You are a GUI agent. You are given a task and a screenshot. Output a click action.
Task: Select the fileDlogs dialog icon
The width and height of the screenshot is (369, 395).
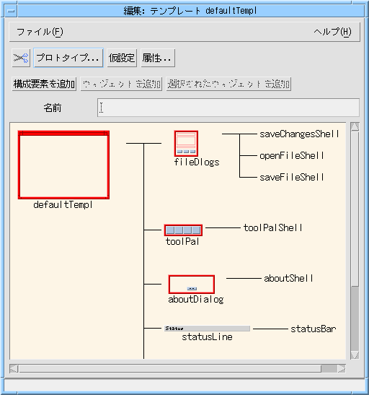186,144
